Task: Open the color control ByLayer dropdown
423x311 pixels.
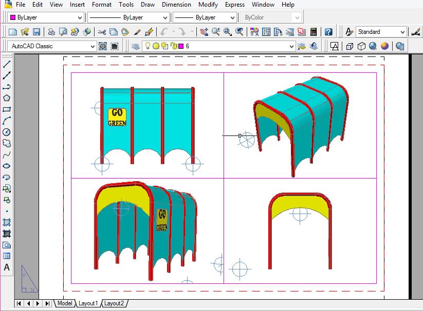Action: tap(45, 17)
